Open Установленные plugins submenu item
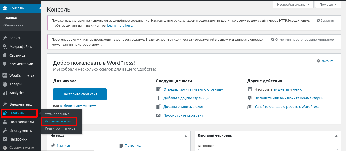Screen dimensions: 346x151 57,114
